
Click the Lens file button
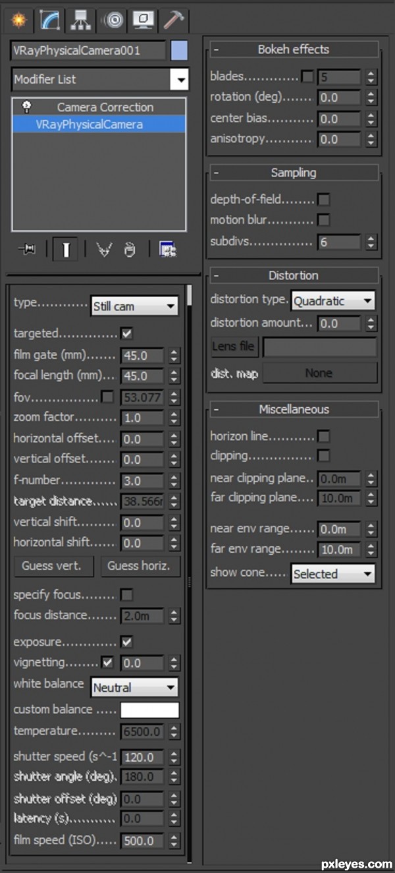[233, 347]
